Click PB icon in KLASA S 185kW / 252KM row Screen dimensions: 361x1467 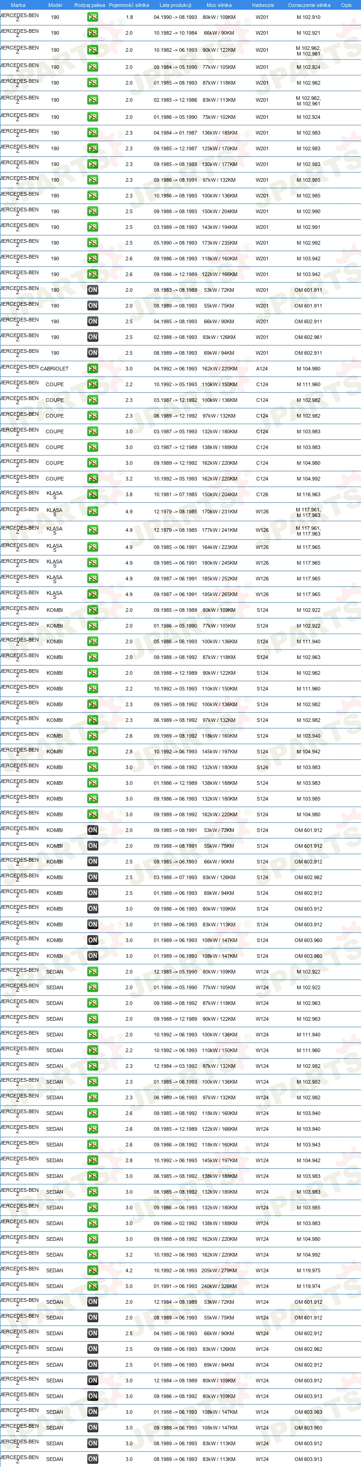tap(92, 579)
